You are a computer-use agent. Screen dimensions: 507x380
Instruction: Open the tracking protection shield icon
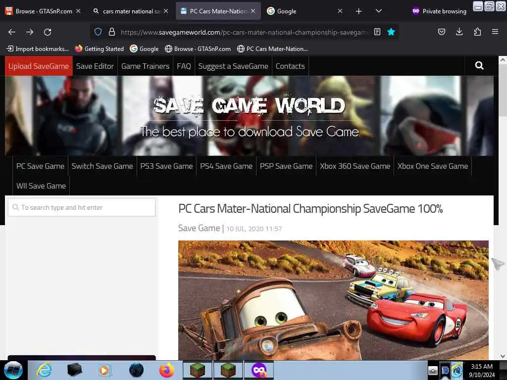(x=98, y=32)
